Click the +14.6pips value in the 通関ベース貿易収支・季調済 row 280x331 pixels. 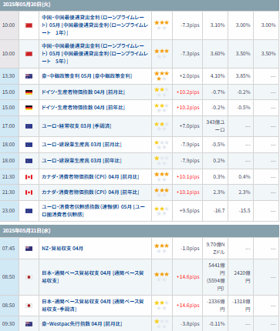pos(188,306)
